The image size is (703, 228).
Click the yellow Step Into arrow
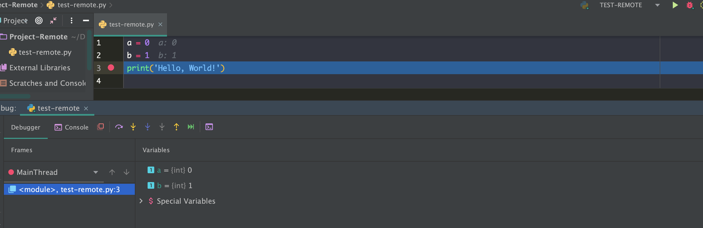pyautogui.click(x=133, y=127)
